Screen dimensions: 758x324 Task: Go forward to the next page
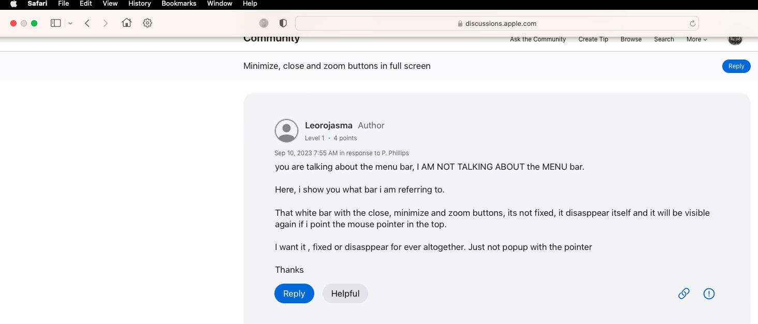coord(106,23)
